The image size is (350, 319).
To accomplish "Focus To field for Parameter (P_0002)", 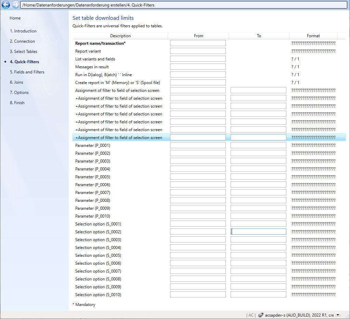I will tap(258, 153).
